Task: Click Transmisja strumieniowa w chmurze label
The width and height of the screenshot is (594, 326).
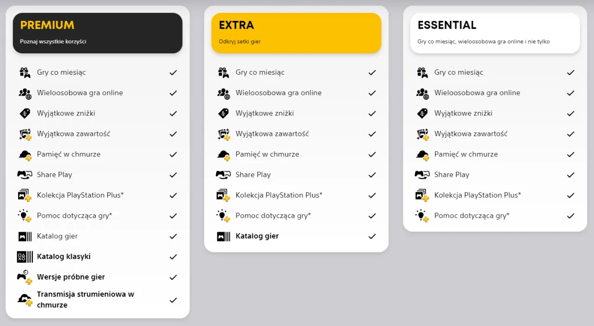Action: (x=85, y=300)
